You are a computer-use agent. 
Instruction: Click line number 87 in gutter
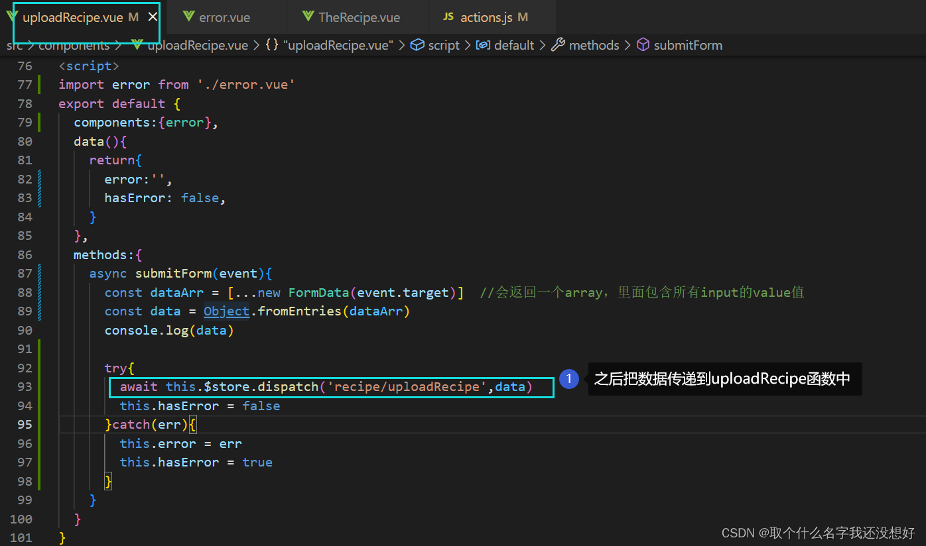(25, 273)
